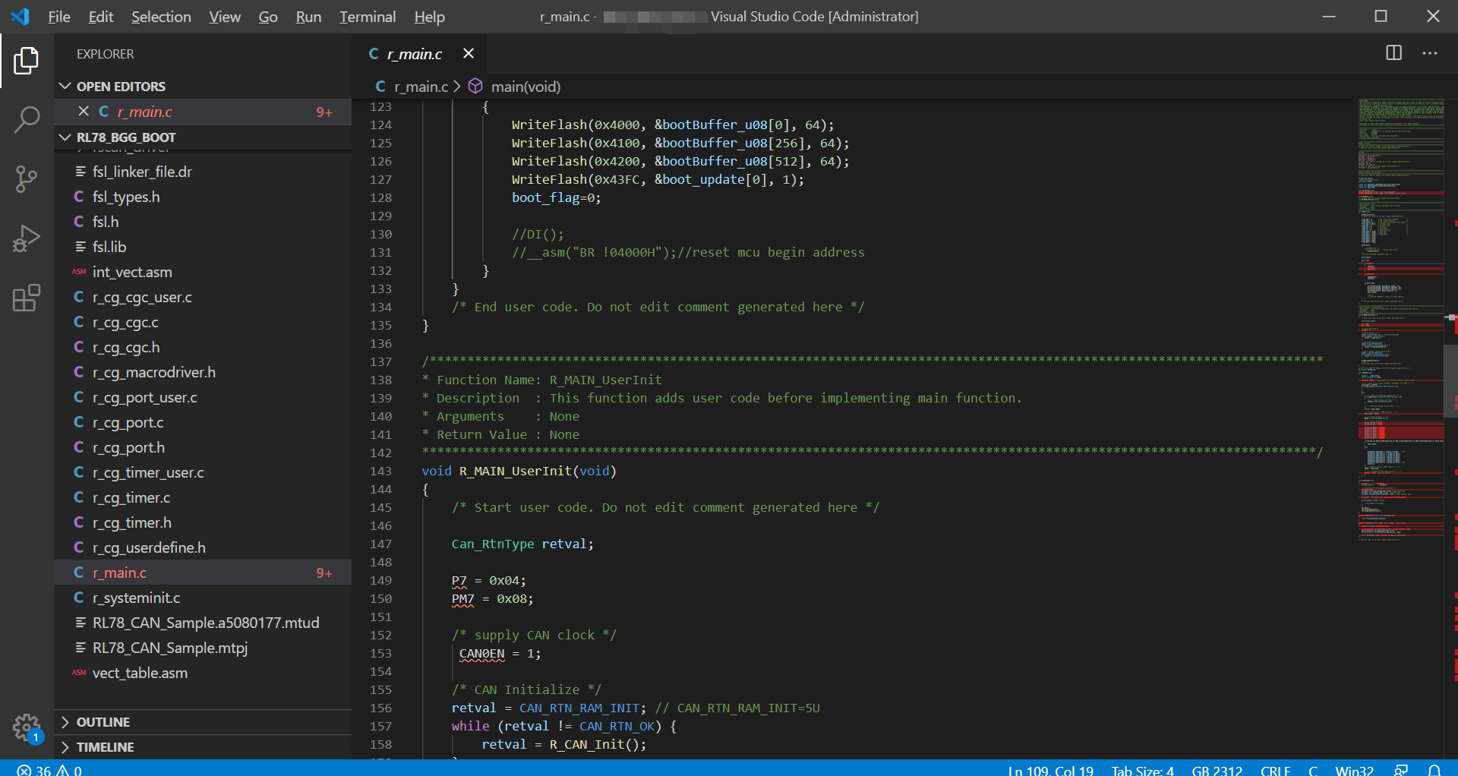The width and height of the screenshot is (1458, 776).
Task: Open r_cg_macrodriver.h file
Action: point(203,372)
